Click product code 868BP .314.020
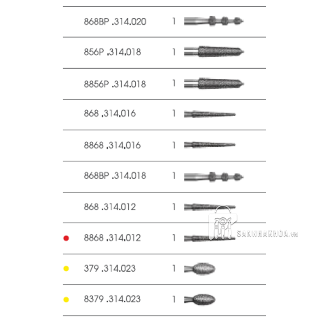The width and height of the screenshot is (323, 323). tap(115, 21)
